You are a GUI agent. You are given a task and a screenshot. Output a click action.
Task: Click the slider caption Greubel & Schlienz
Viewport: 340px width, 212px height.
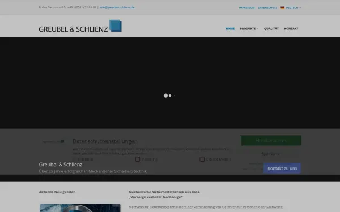(x=61, y=165)
